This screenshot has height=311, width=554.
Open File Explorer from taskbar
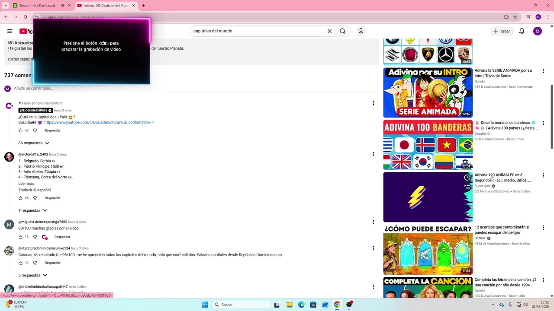289,305
